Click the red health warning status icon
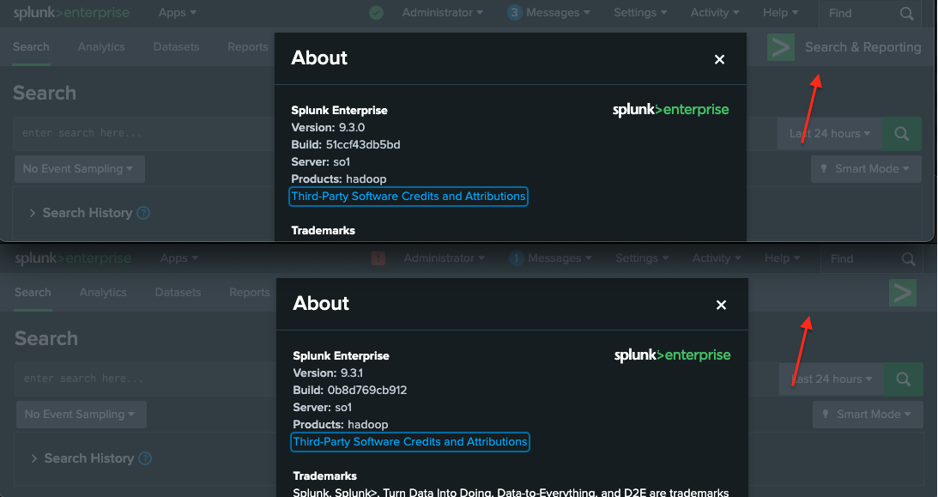Viewport: 938px width, 497px height. click(x=378, y=258)
